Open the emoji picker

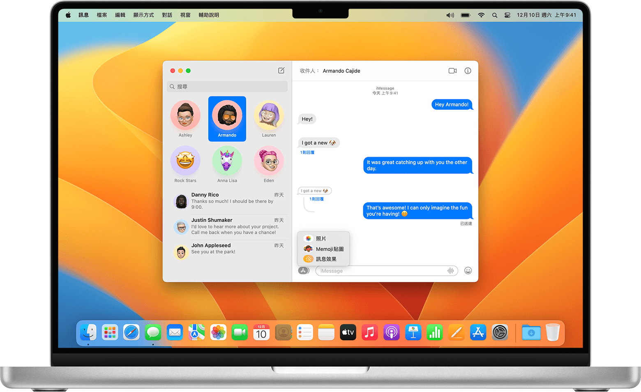click(468, 270)
